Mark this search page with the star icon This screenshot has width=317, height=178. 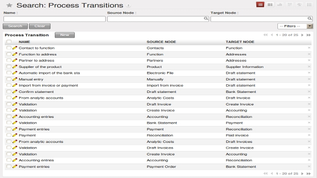click(9, 5)
